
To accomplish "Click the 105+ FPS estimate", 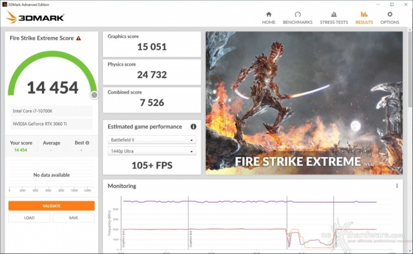I will click(x=152, y=165).
